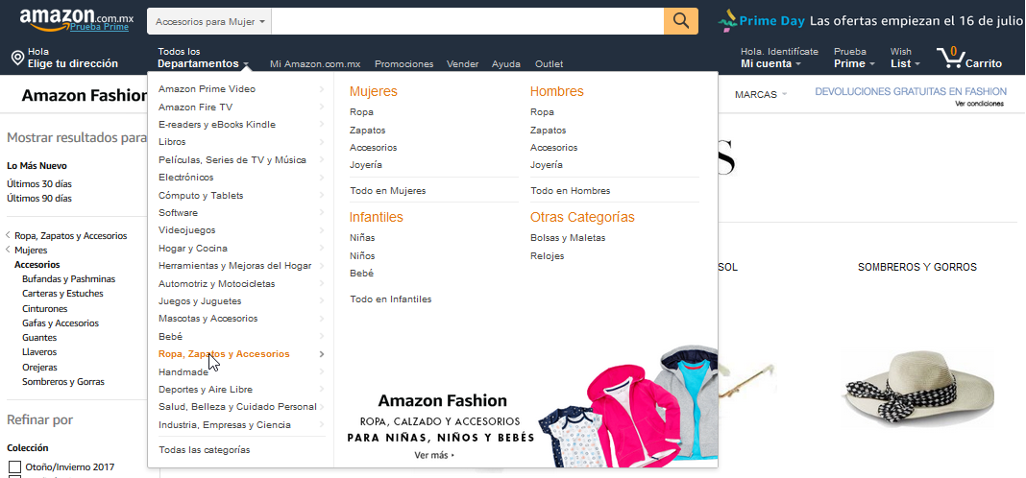Click Prueba Prime link under logo
Viewport: 1026px width, 478px height.
click(x=100, y=28)
